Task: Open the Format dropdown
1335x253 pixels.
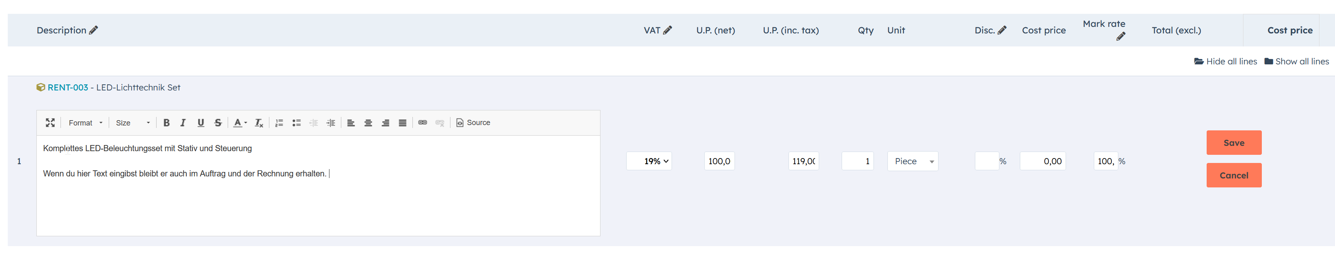Action: (85, 122)
